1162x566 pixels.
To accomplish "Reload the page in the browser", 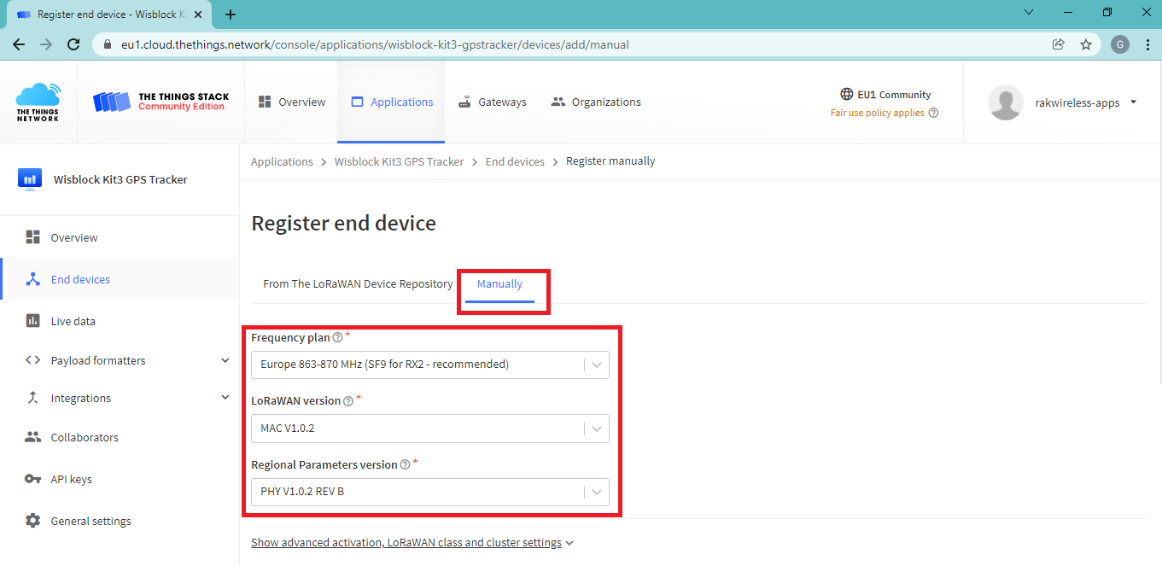I will tap(73, 44).
